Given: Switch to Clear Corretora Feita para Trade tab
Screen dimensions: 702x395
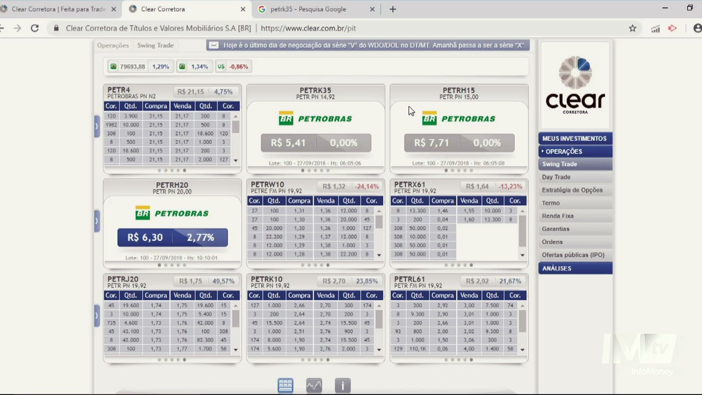Looking at the screenshot, I should coord(58,9).
